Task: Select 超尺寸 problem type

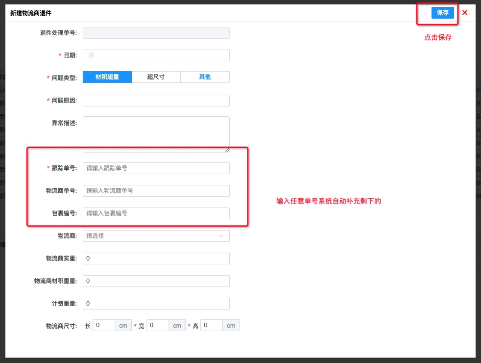Action: point(156,77)
